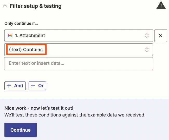Click the Gmail icon in the field selector

tap(10, 36)
